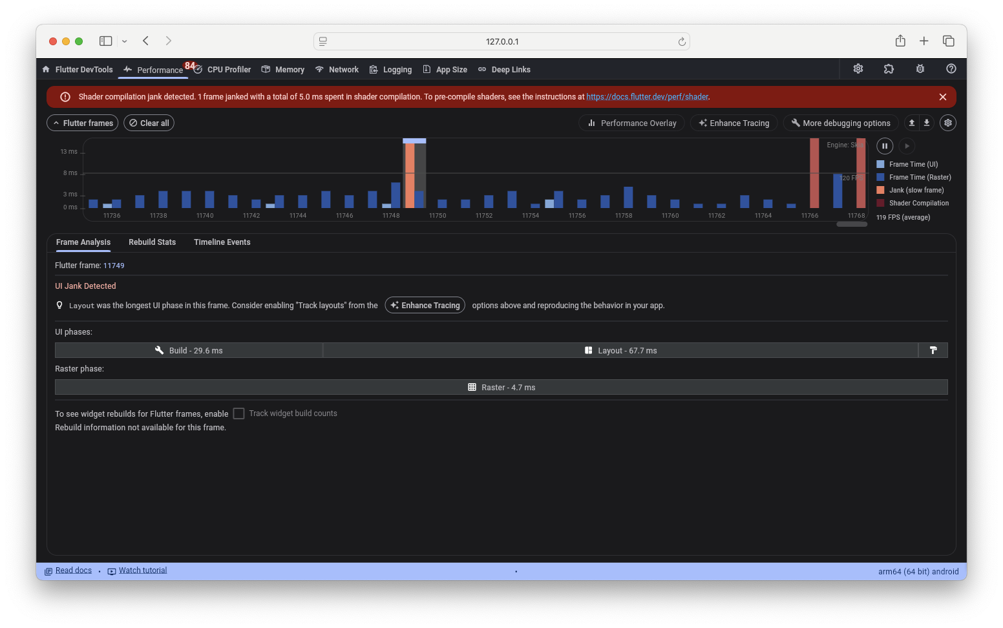Open the help question mark icon
The image size is (1003, 628).
tap(951, 68)
